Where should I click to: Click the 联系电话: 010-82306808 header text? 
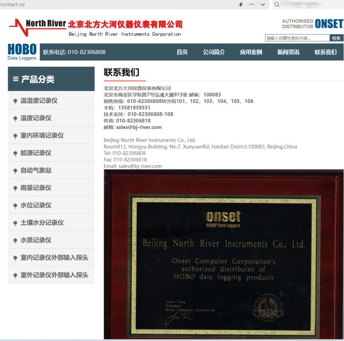point(74,52)
